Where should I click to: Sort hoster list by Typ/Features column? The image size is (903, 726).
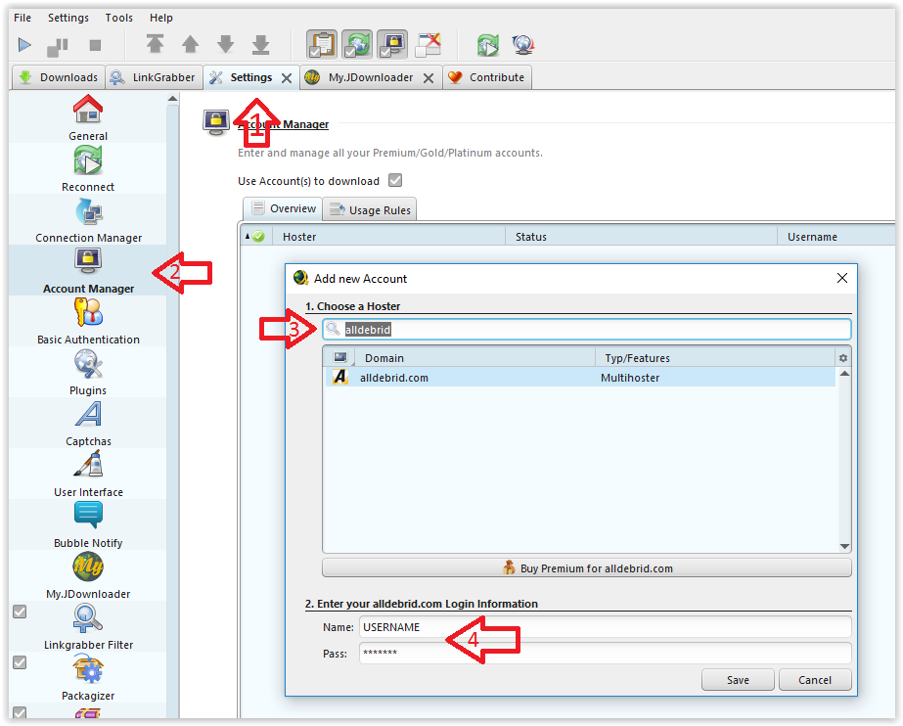[x=715, y=358]
